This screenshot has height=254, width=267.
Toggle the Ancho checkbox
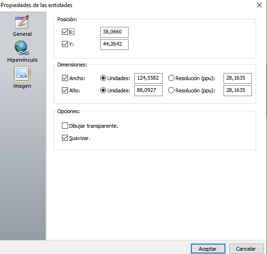tap(65, 78)
